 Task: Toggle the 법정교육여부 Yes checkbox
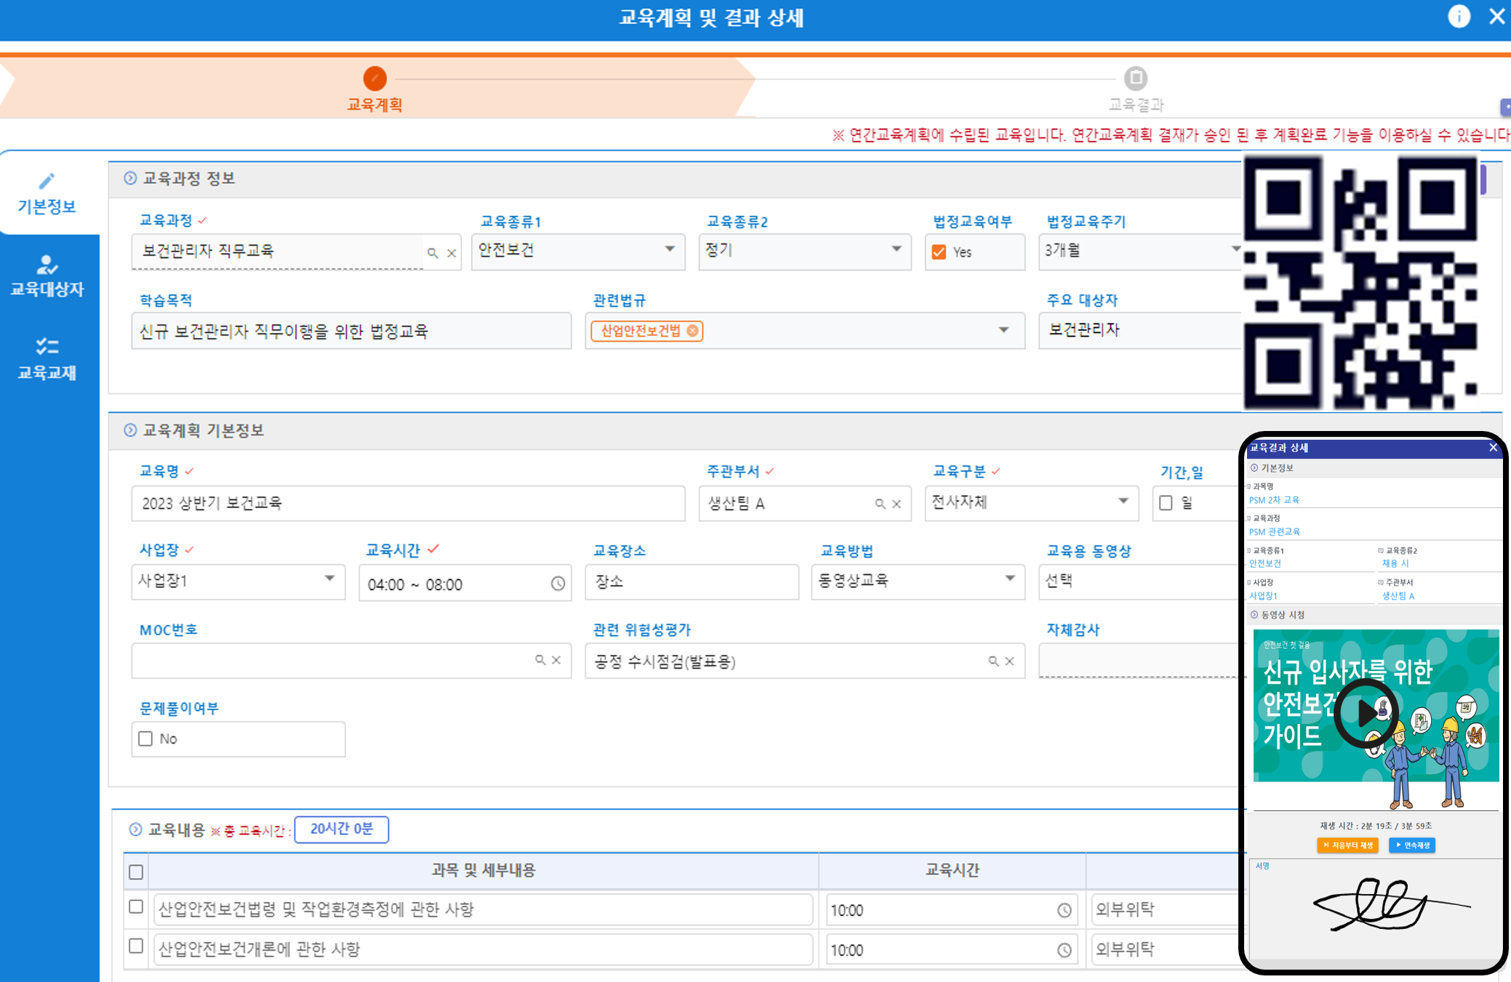click(939, 252)
